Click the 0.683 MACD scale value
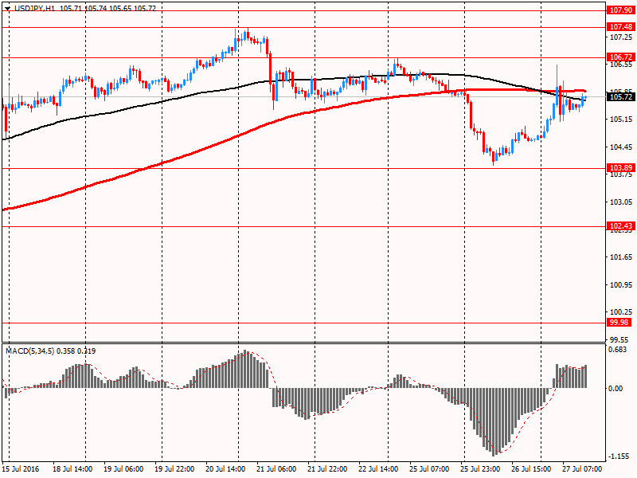 tap(618, 350)
